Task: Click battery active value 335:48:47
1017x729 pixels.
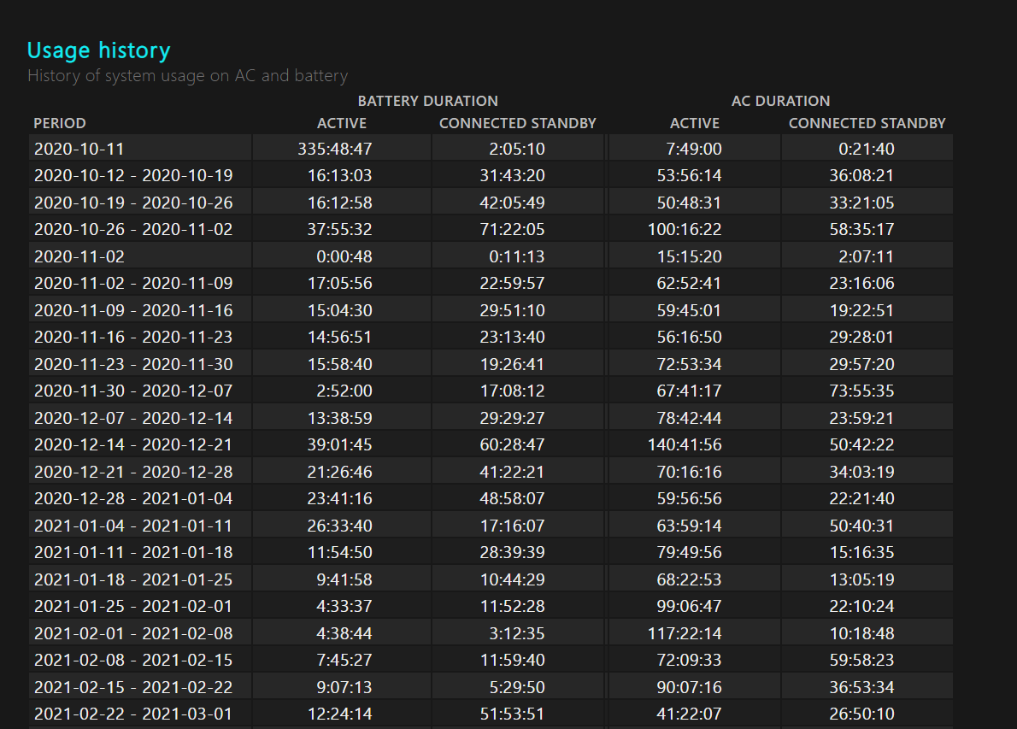Action: click(x=335, y=149)
